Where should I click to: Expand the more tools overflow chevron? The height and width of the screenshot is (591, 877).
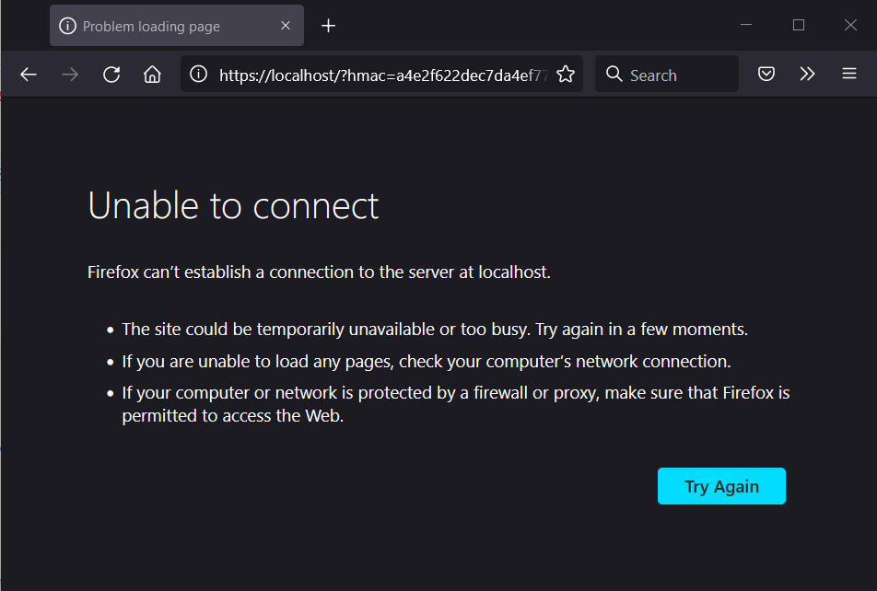pos(808,75)
